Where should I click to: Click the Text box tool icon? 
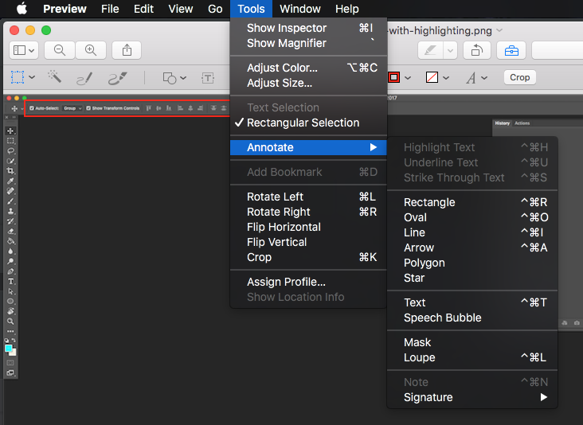(x=207, y=78)
